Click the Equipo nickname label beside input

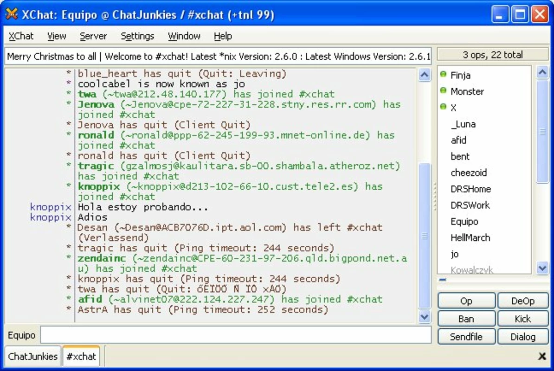coord(21,335)
